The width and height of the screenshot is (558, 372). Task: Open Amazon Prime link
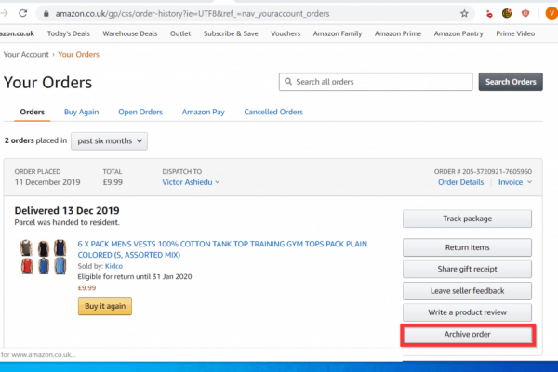[x=398, y=33]
